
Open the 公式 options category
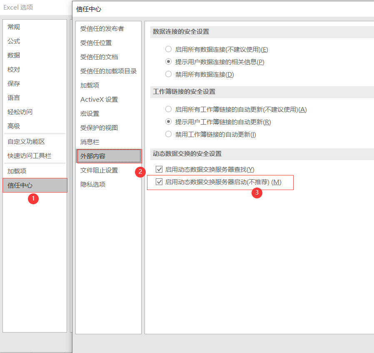click(x=35, y=41)
